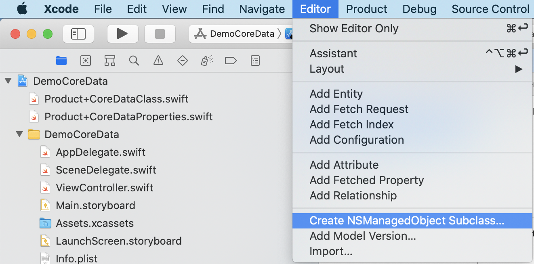Show the Project navigator folder icon
The width and height of the screenshot is (534, 264).
click(x=61, y=61)
